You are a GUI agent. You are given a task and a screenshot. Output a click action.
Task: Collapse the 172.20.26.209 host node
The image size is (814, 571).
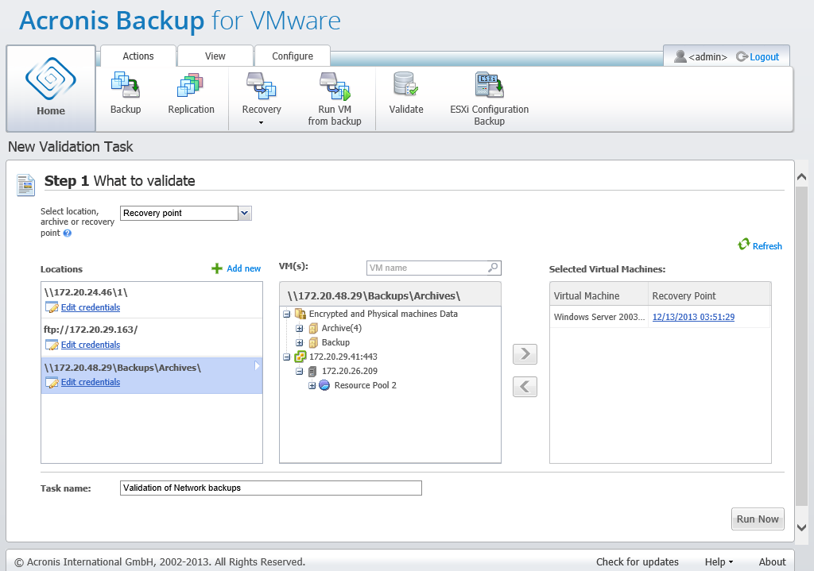pyautogui.click(x=300, y=372)
